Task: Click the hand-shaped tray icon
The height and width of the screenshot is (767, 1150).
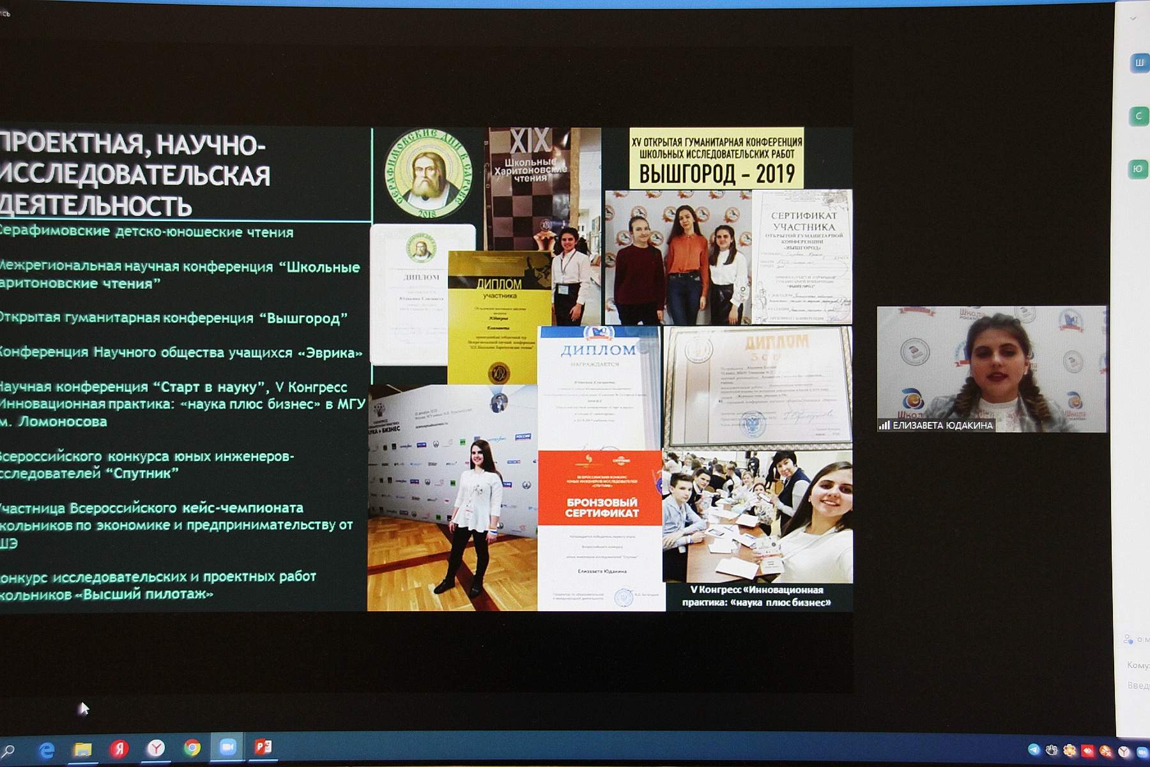Action: click(1052, 750)
